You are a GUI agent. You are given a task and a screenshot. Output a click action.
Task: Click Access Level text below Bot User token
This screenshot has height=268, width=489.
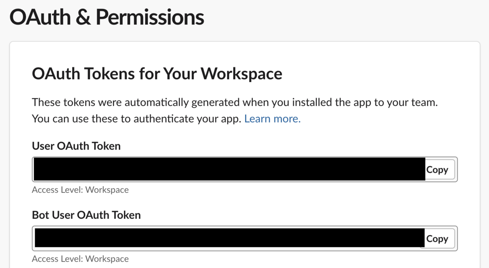click(x=80, y=259)
